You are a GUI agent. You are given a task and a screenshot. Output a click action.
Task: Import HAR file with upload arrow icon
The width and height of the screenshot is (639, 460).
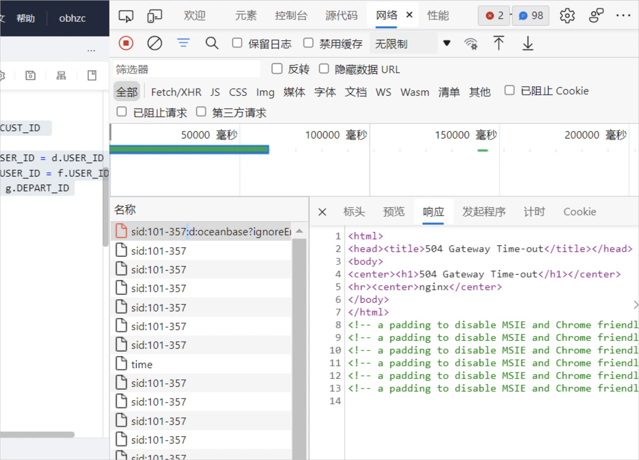499,43
